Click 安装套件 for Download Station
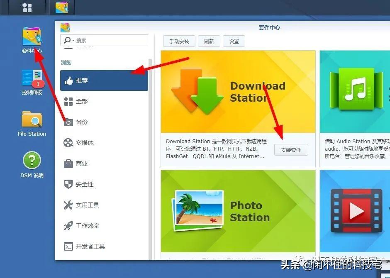 291,150
